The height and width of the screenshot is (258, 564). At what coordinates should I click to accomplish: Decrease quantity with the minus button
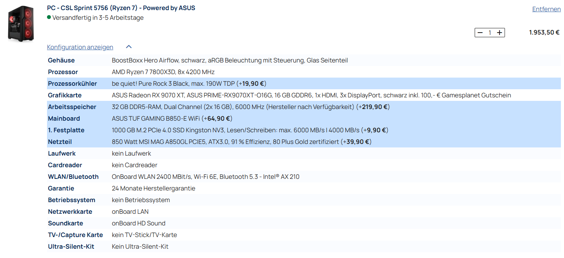(x=480, y=33)
